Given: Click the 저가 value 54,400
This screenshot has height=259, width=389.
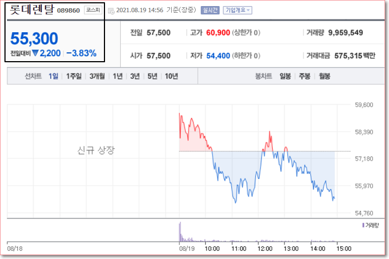Looking at the screenshot, I should coord(218,56).
